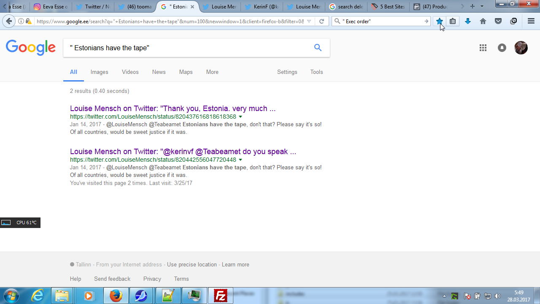This screenshot has height=304, width=540.
Task: Show News search results
Action: click(x=159, y=72)
